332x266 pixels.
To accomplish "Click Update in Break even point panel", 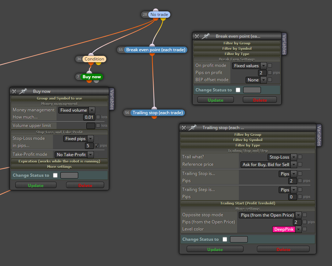I will pos(215,100).
